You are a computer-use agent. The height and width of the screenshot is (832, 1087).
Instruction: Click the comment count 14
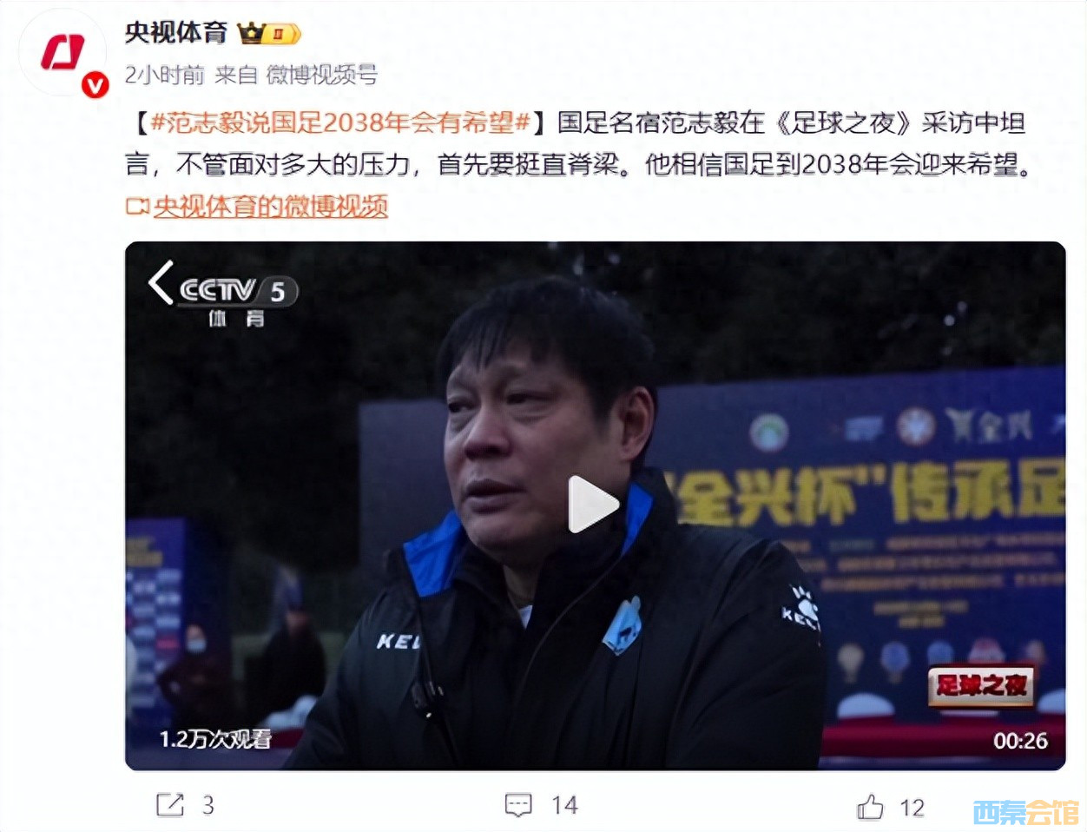(x=564, y=806)
